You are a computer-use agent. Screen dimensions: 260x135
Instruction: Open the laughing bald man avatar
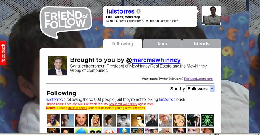click(x=53, y=120)
